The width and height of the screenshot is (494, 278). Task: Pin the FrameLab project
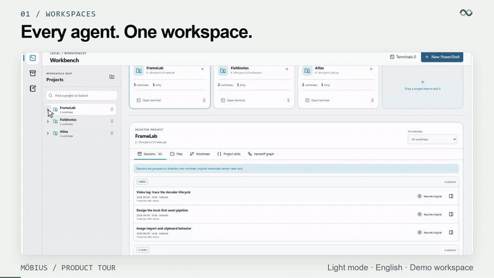112,109
